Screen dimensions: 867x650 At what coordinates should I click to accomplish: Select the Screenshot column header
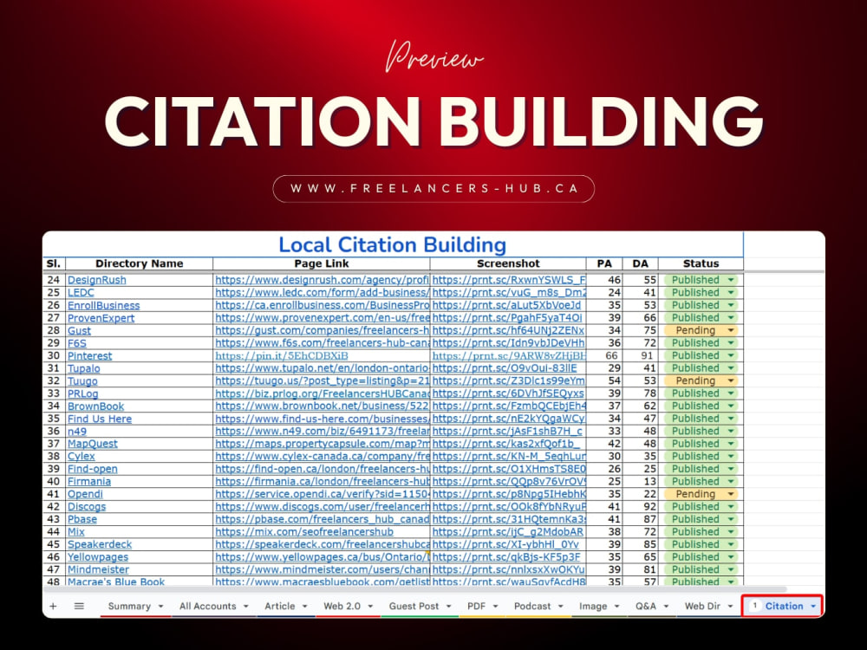pyautogui.click(x=508, y=263)
